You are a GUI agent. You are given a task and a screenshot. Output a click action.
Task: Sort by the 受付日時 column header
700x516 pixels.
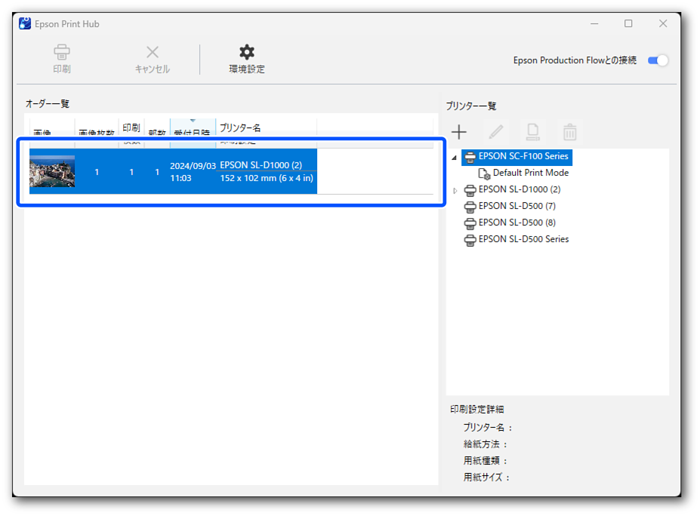[x=193, y=130]
